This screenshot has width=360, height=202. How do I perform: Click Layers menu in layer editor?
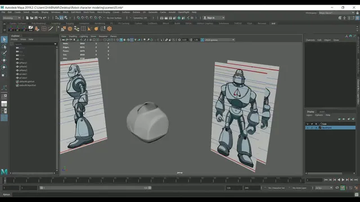(x=309, y=115)
